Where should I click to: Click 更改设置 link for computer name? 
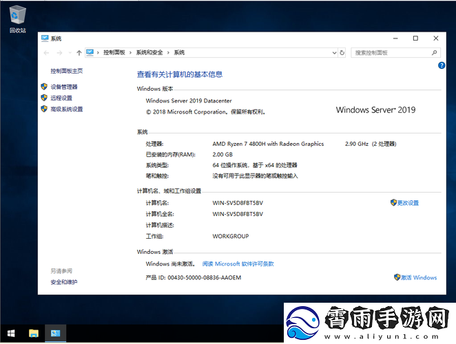408,203
